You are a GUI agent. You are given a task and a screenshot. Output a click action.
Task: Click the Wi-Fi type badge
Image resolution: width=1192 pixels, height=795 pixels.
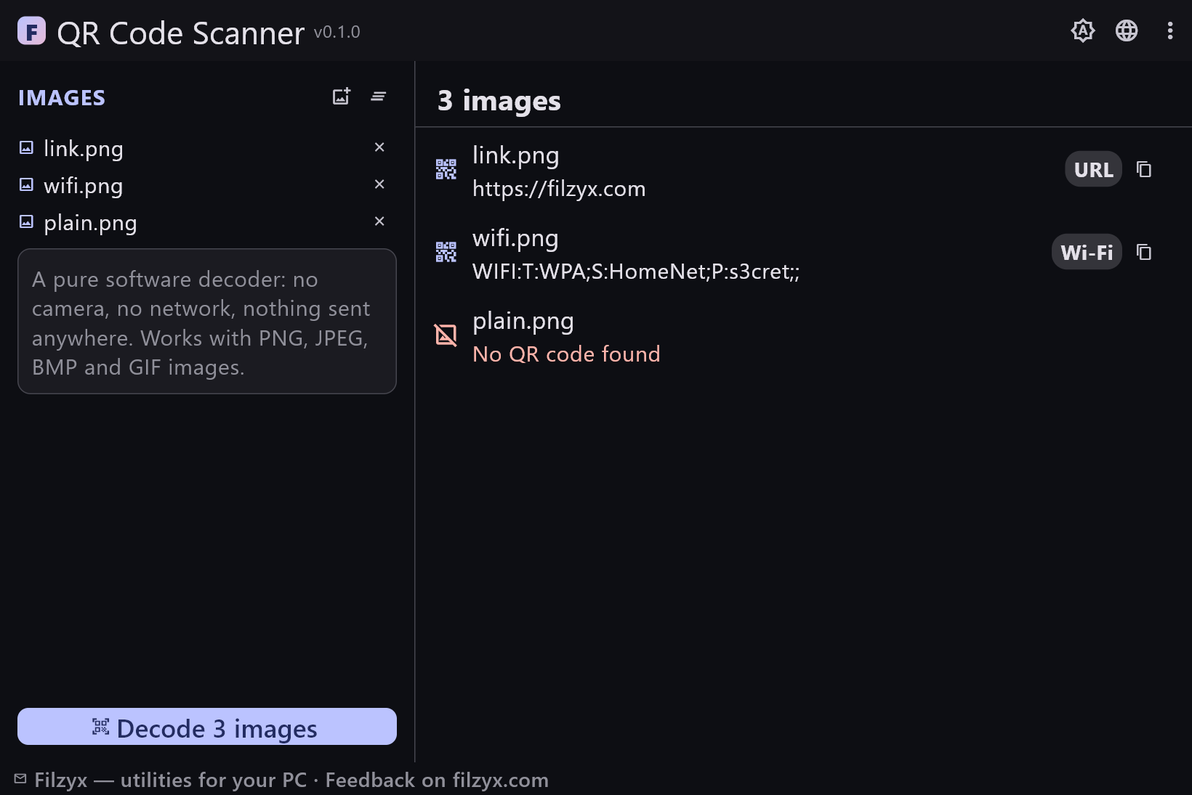1087,252
